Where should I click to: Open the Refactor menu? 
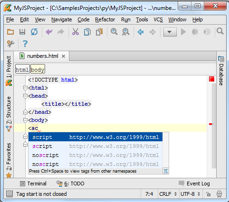(105, 19)
